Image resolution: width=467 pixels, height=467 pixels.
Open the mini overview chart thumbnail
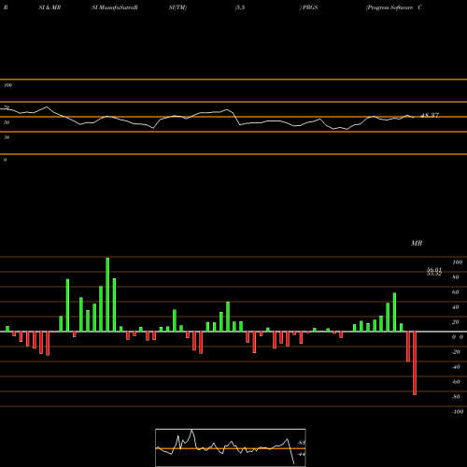231,447
